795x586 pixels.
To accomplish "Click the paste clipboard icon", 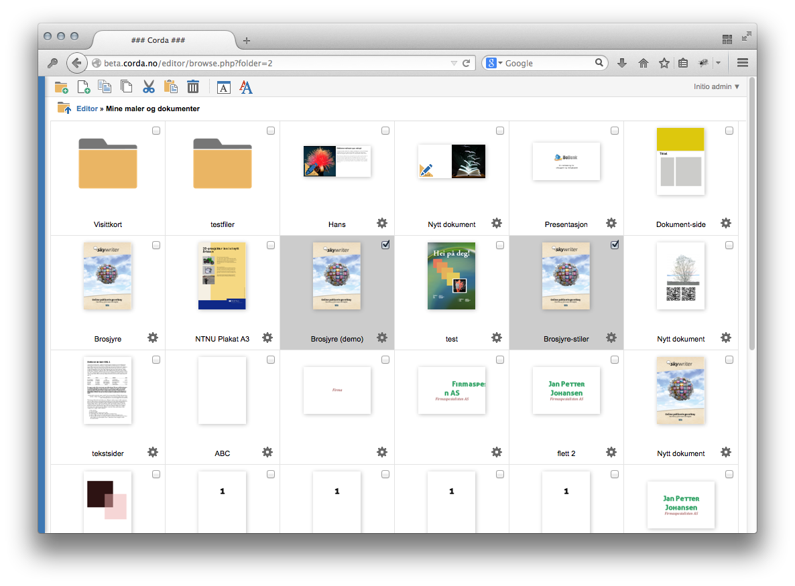I will [171, 86].
